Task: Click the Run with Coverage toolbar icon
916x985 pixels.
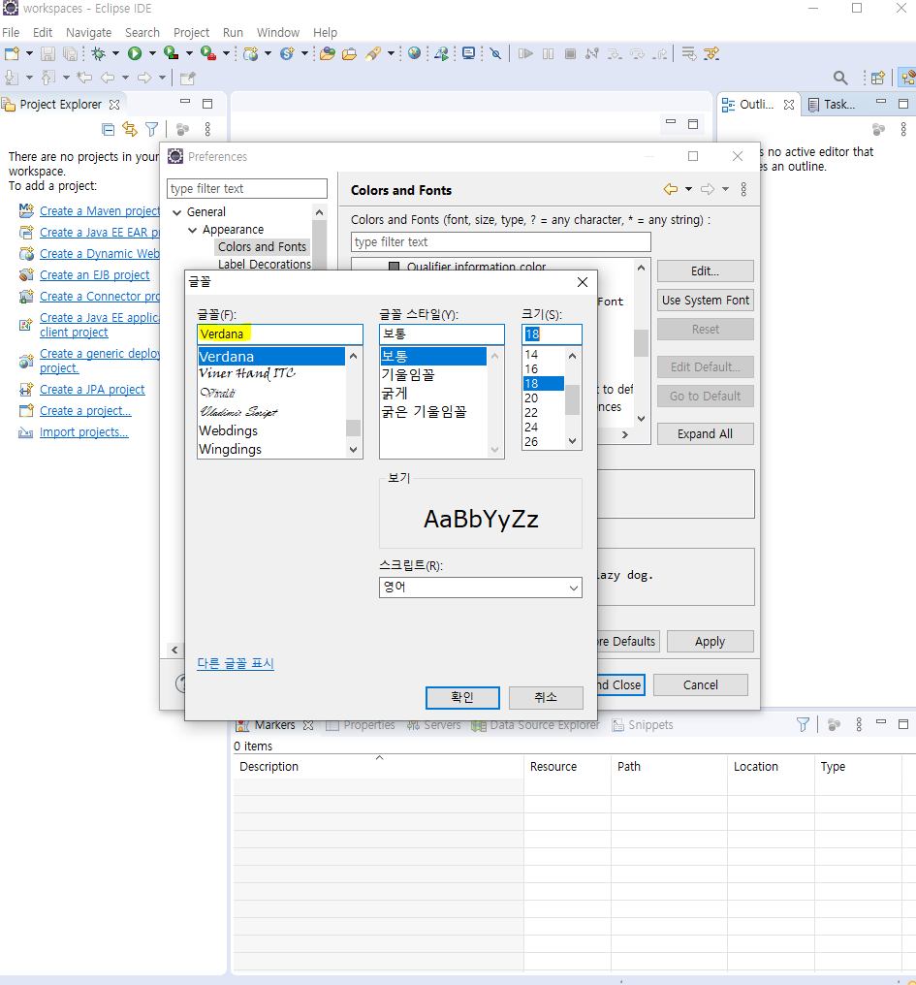Action: (171, 54)
